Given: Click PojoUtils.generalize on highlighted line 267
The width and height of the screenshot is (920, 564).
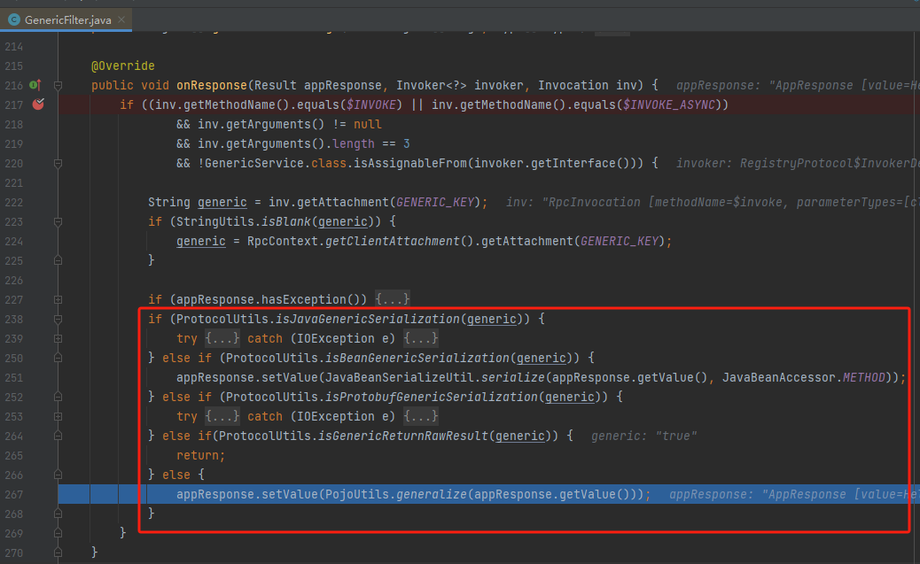Looking at the screenshot, I should tap(395, 494).
